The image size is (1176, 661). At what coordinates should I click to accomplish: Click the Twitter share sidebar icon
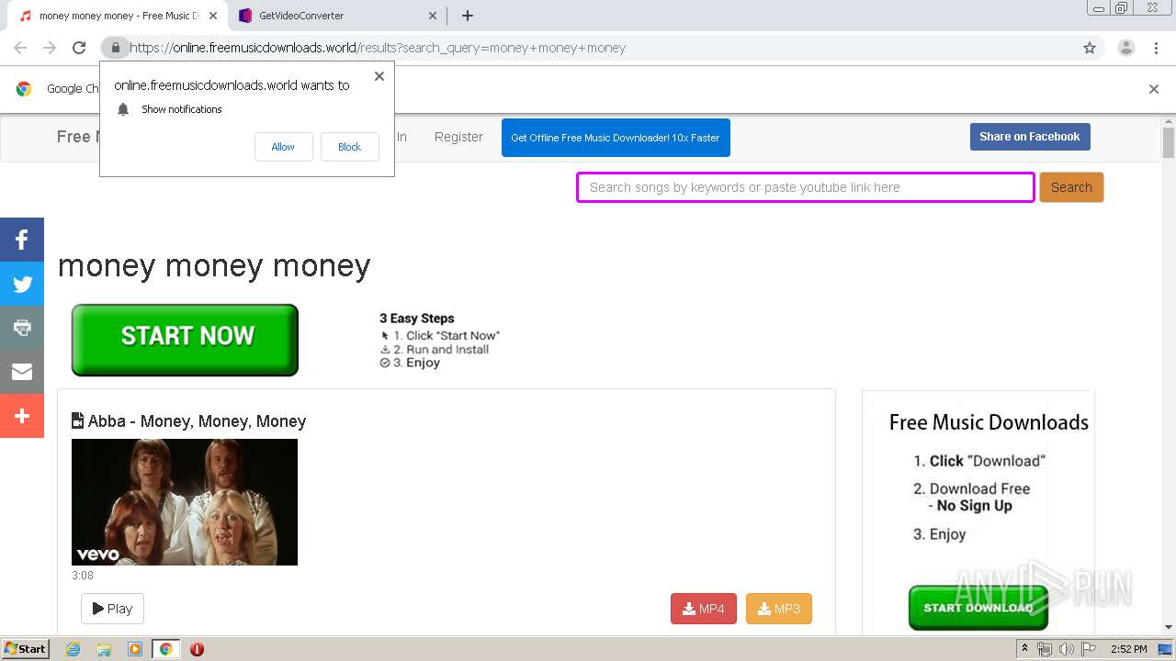pos(22,284)
